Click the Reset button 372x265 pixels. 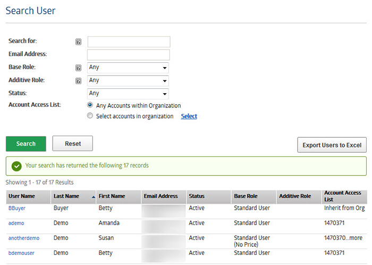click(73, 144)
